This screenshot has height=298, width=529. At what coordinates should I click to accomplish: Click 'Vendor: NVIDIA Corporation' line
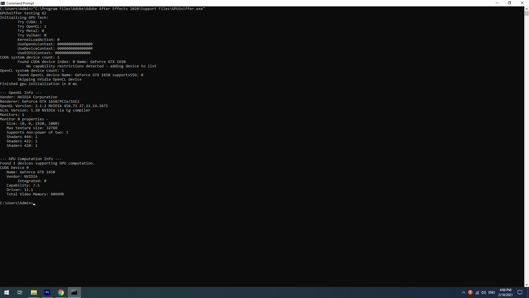29,97
